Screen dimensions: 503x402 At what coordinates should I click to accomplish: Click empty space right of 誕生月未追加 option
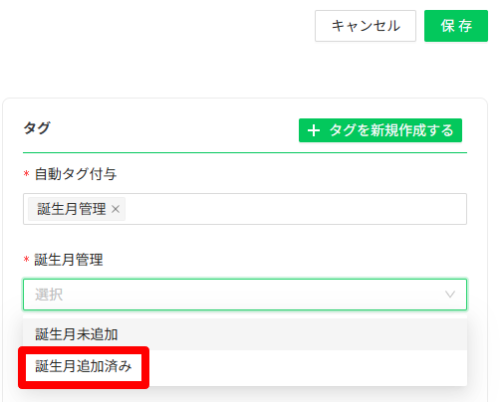(x=292, y=334)
